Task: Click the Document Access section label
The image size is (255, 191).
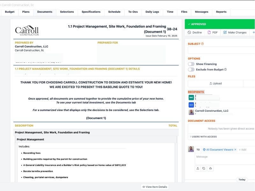Action: tap(201, 121)
